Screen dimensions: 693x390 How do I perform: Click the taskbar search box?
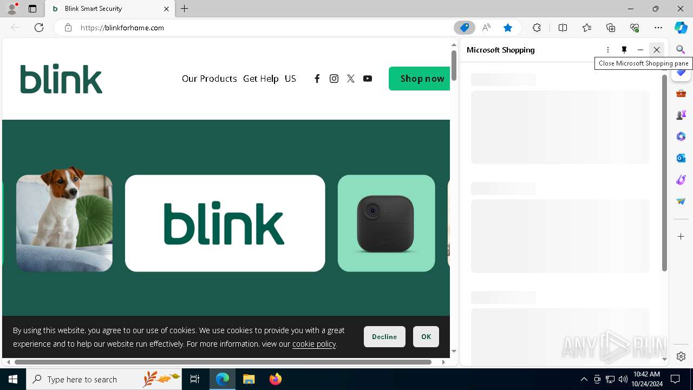[x=104, y=379]
